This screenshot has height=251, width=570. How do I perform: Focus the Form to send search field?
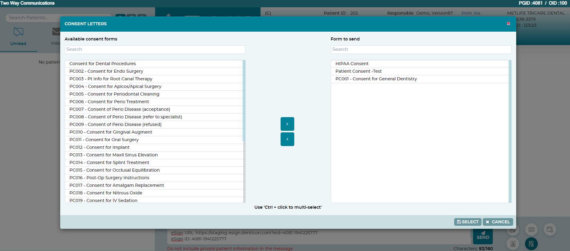(x=421, y=50)
